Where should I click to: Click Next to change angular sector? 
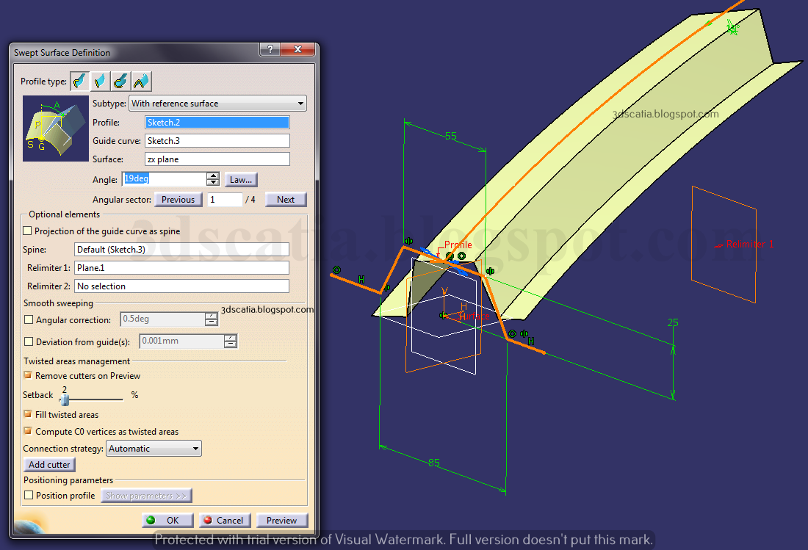(x=285, y=199)
